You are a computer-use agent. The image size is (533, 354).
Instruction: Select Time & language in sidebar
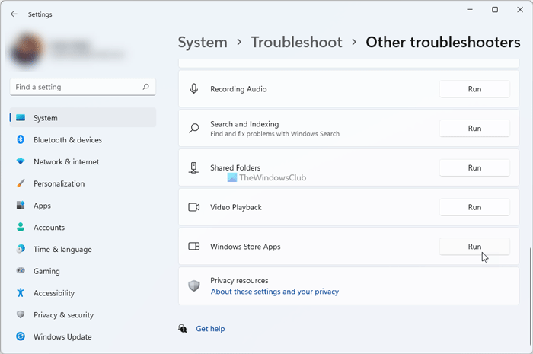tap(62, 250)
